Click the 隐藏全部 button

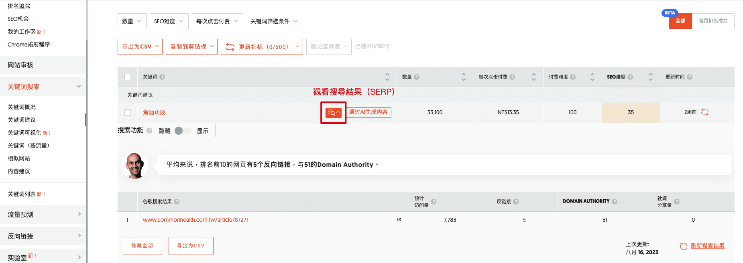(142, 246)
